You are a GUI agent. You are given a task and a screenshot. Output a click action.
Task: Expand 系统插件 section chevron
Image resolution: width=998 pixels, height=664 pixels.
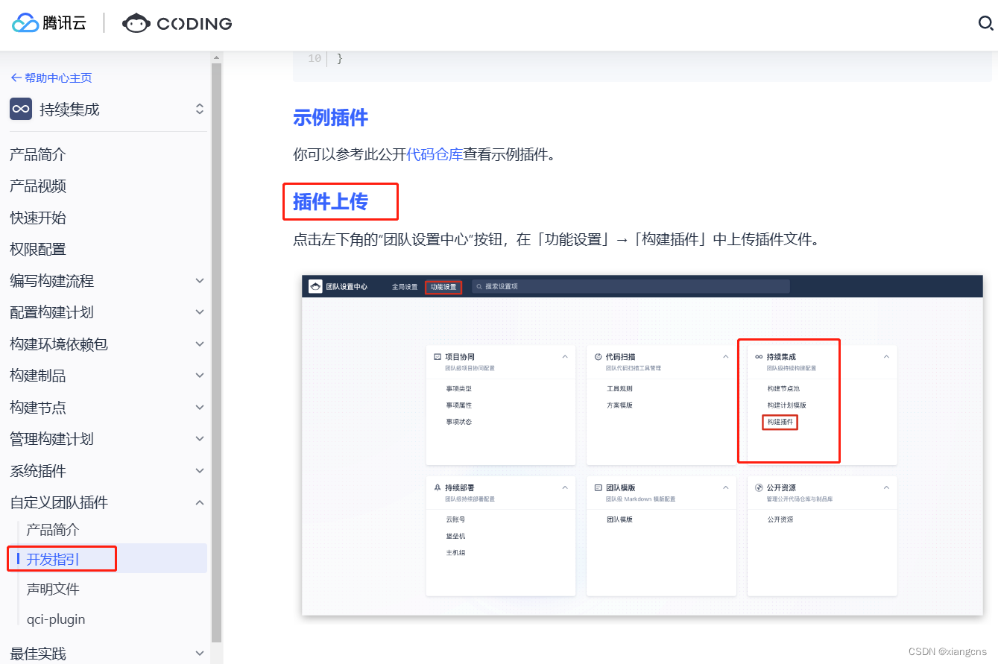click(x=199, y=471)
